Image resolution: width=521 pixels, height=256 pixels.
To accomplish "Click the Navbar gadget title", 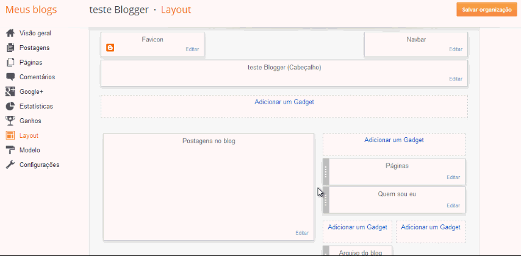I will click(x=416, y=40).
